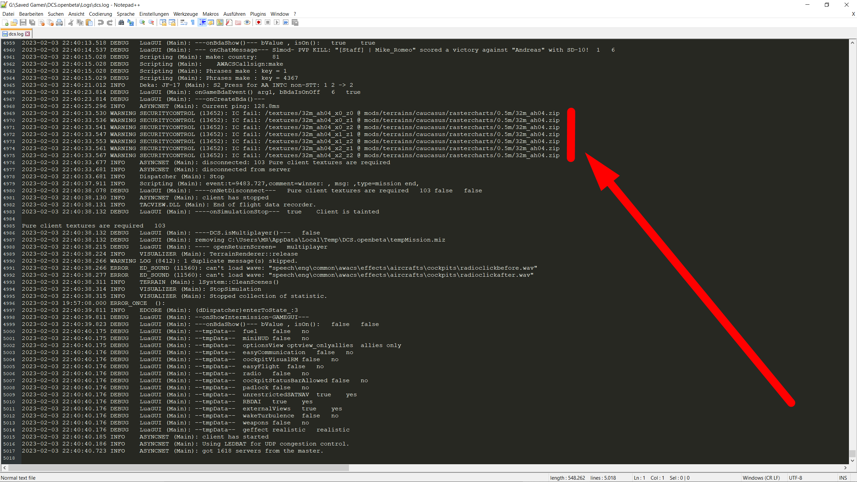Open the Window menu
The width and height of the screenshot is (857, 482).
[x=280, y=14]
